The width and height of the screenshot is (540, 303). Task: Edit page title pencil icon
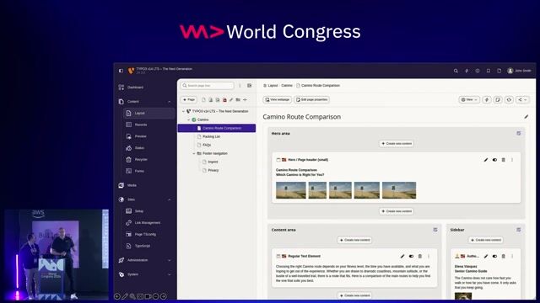526,117
